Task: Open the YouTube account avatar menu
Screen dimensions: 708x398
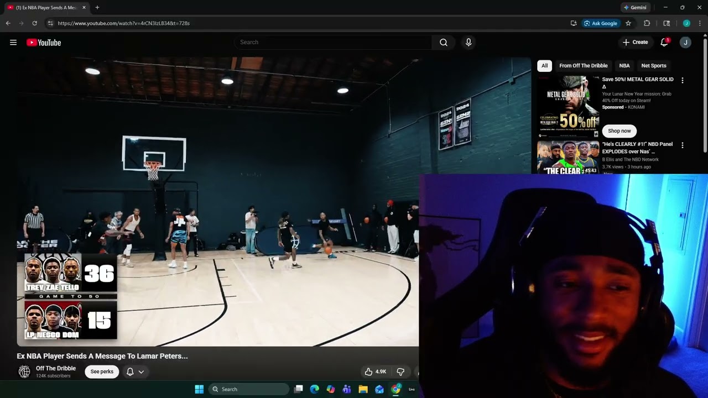Action: [685, 43]
